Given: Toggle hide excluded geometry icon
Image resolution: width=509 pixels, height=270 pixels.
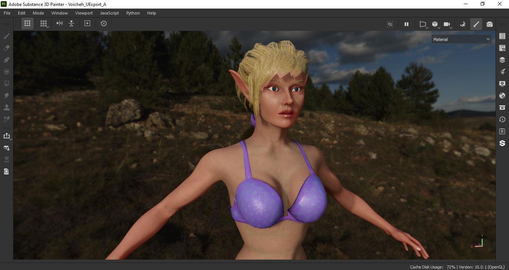Looking at the screenshot, I should [390, 24].
